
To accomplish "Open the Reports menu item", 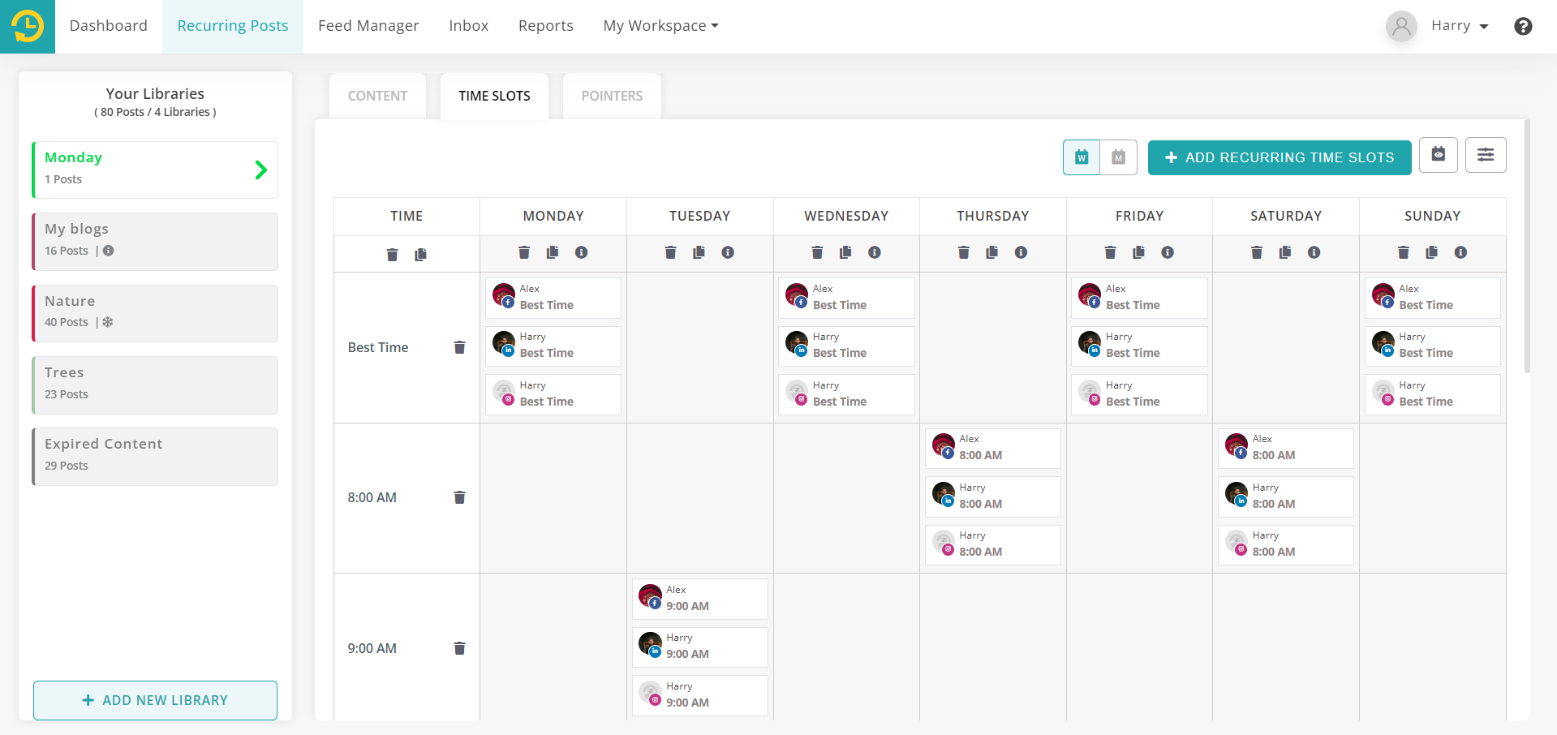I will (545, 25).
